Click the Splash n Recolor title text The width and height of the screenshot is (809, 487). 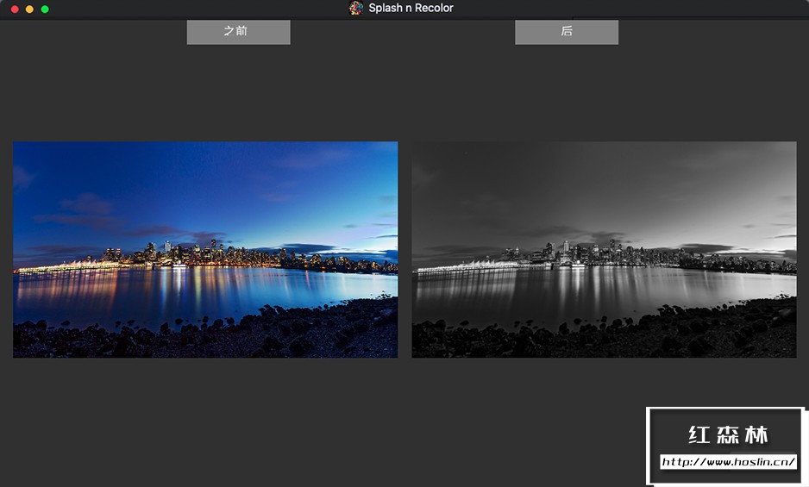411,8
